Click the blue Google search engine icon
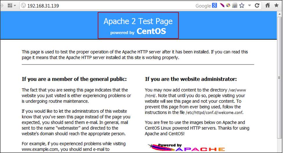283x153 pixels. pos(214,6)
